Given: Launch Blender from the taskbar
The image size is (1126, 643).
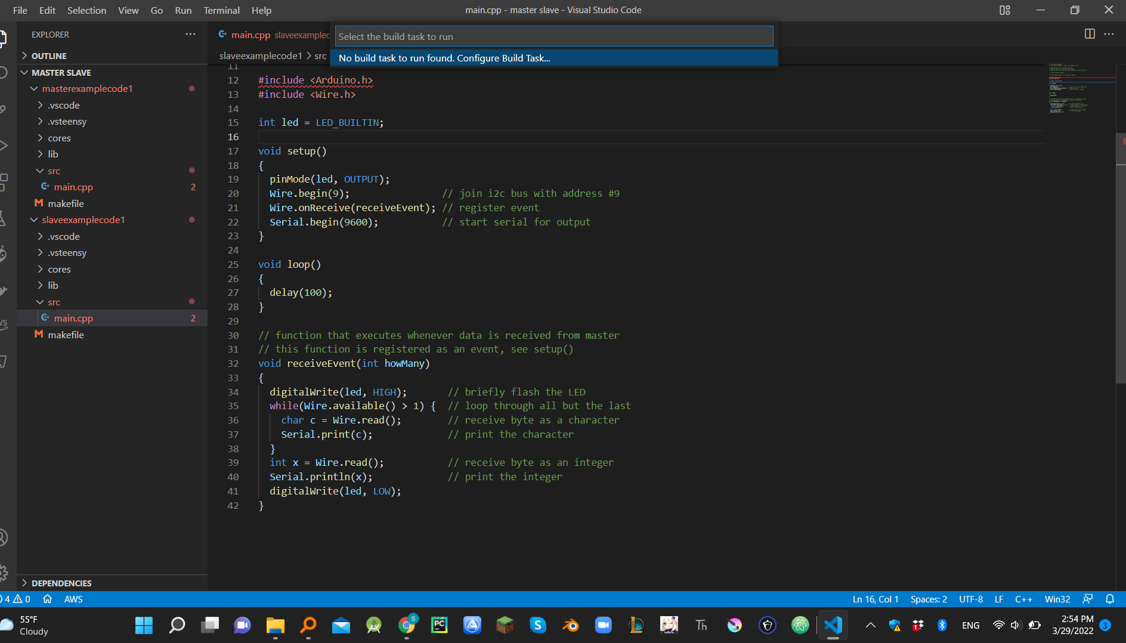Looking at the screenshot, I should point(571,626).
